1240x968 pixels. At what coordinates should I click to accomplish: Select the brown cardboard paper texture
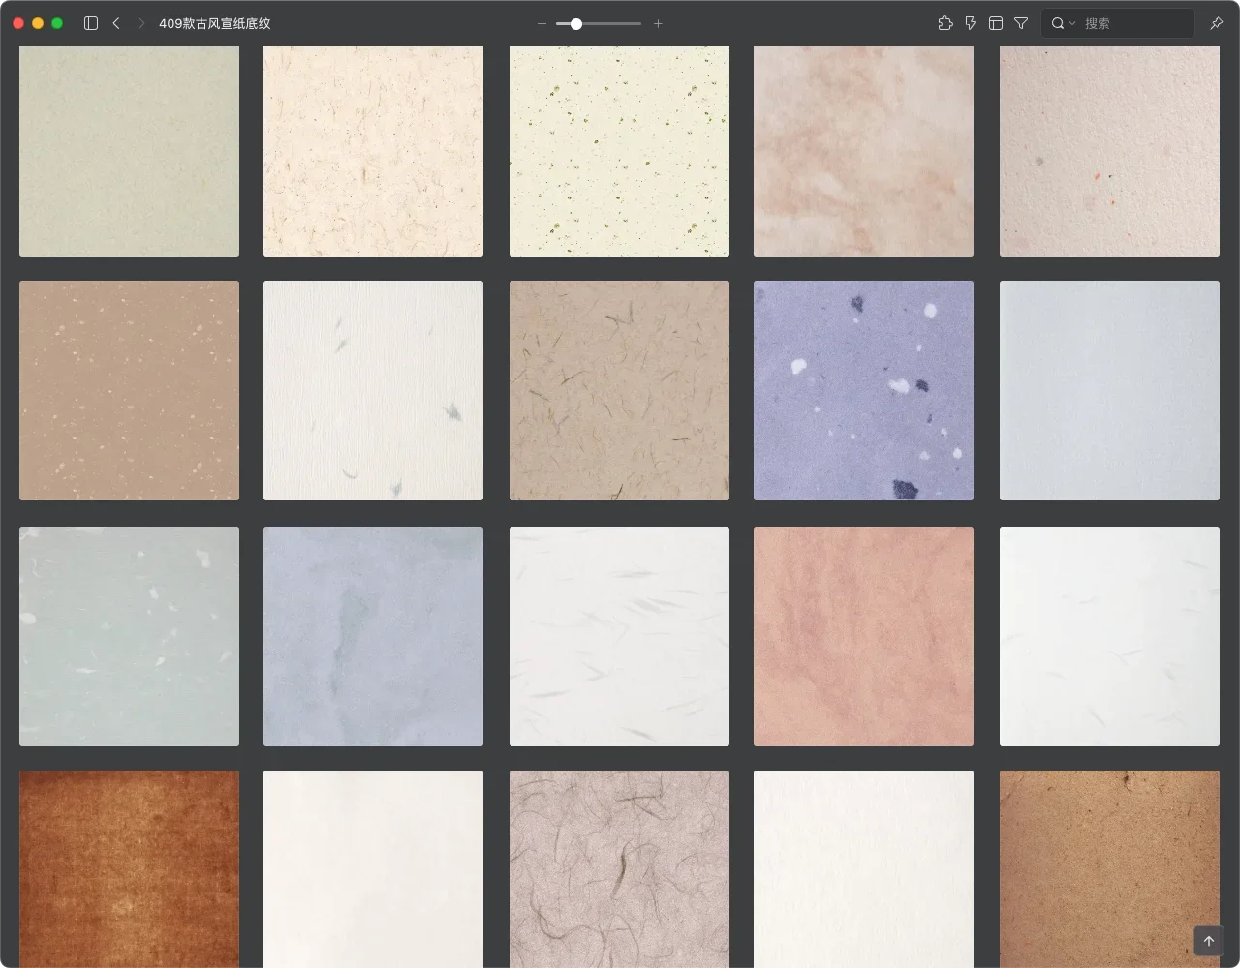pos(1109,869)
